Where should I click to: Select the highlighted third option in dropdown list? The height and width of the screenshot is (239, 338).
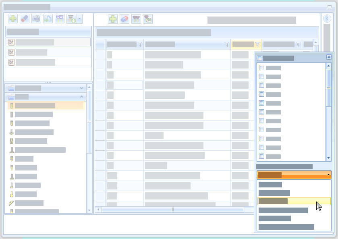click(294, 201)
